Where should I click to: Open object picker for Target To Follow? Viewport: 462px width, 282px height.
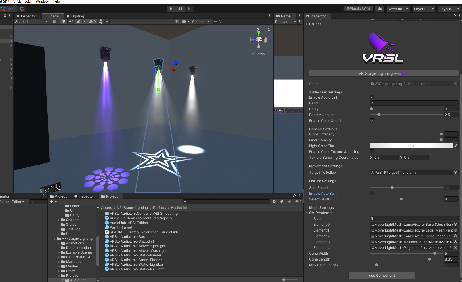click(x=456, y=172)
